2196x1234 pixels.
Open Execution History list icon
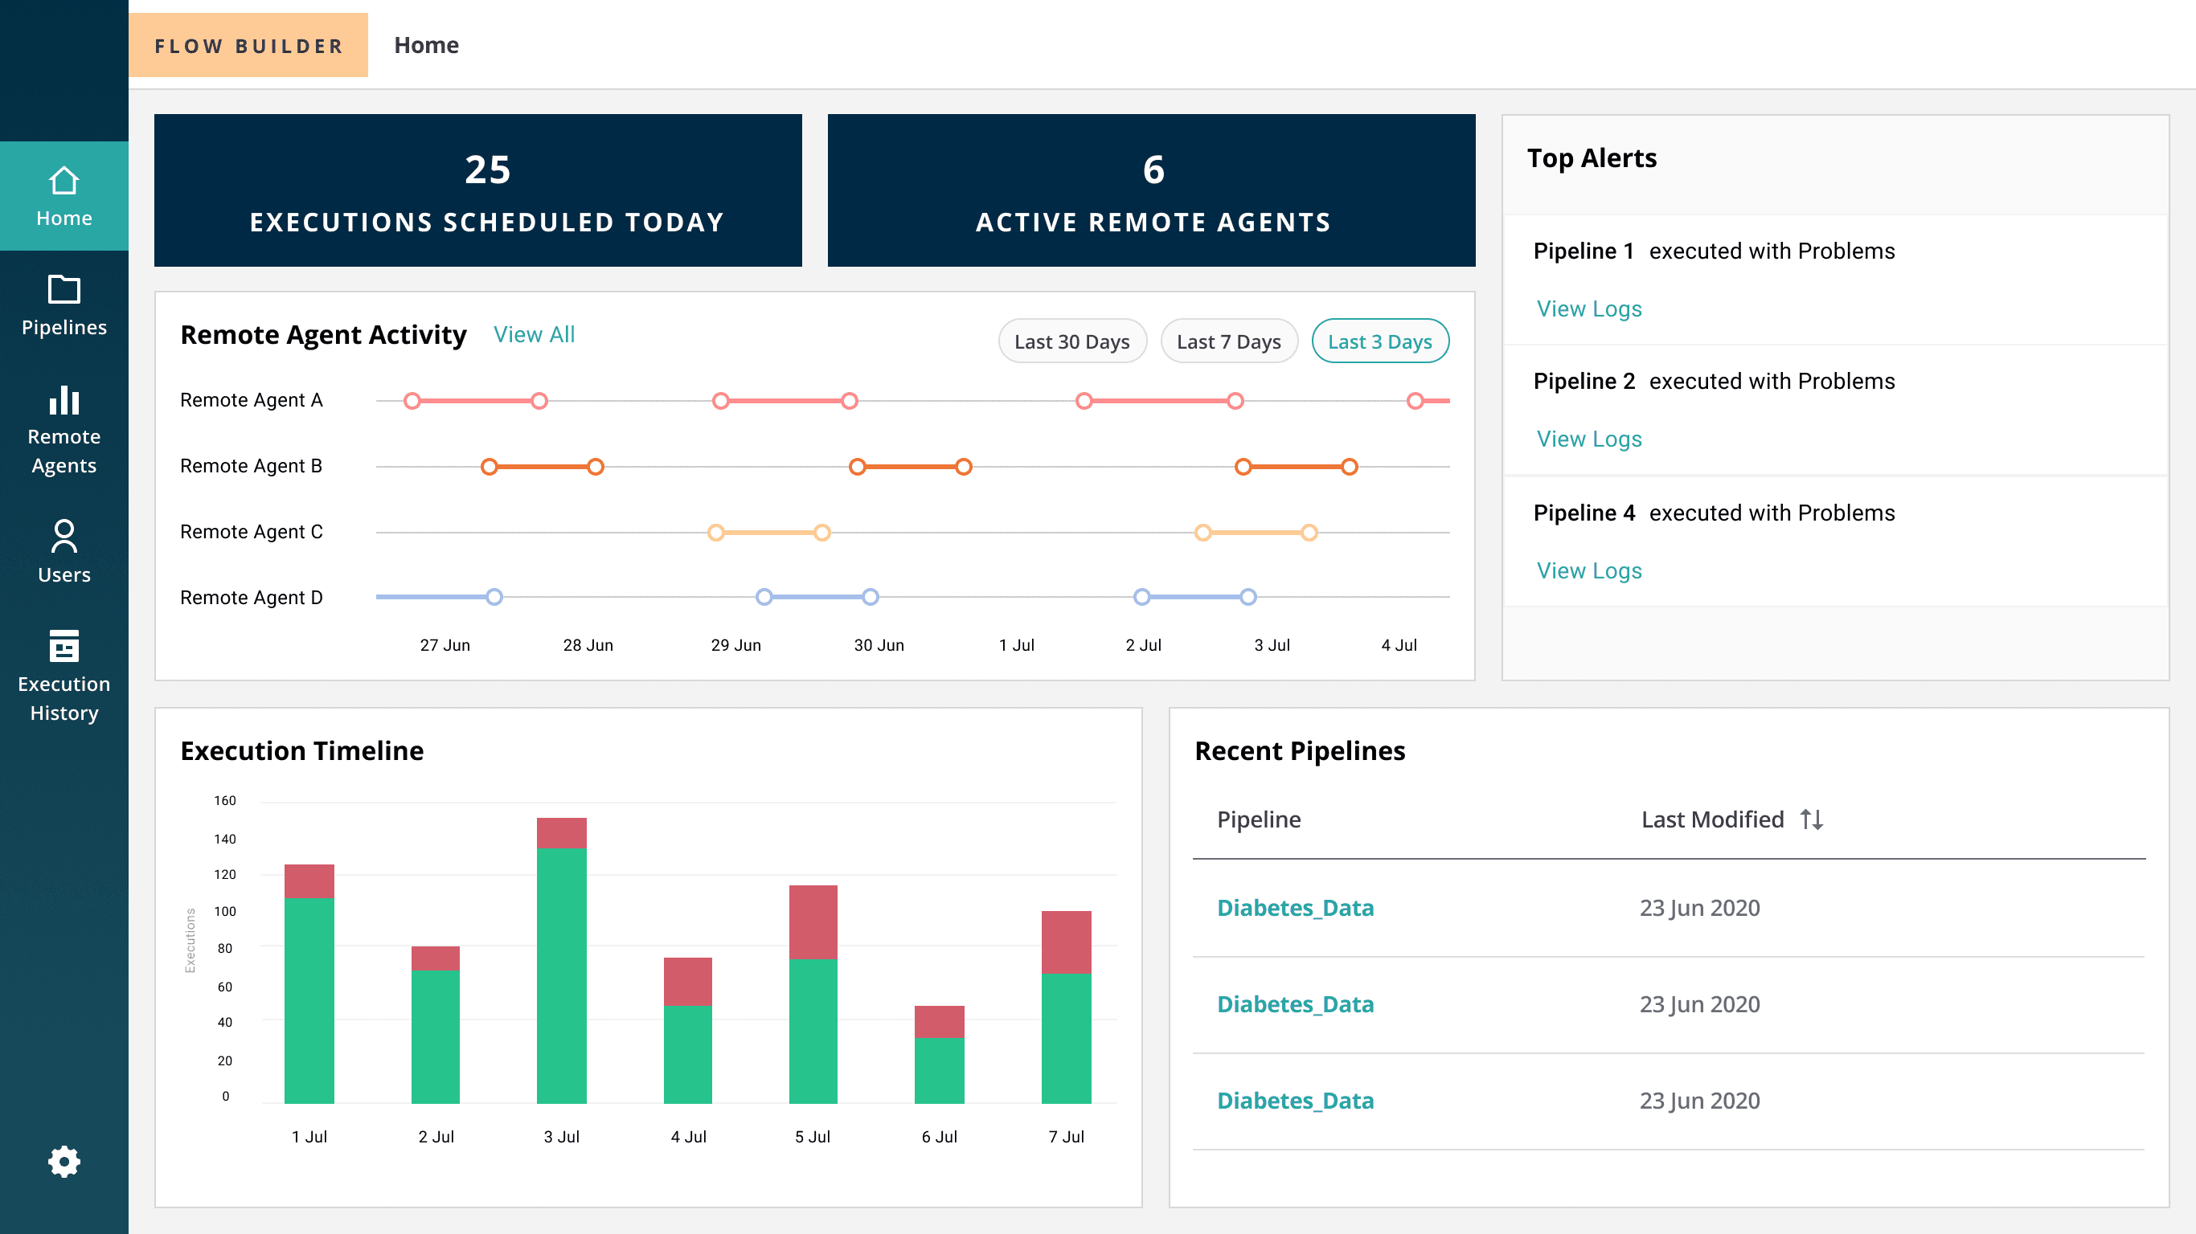(64, 645)
